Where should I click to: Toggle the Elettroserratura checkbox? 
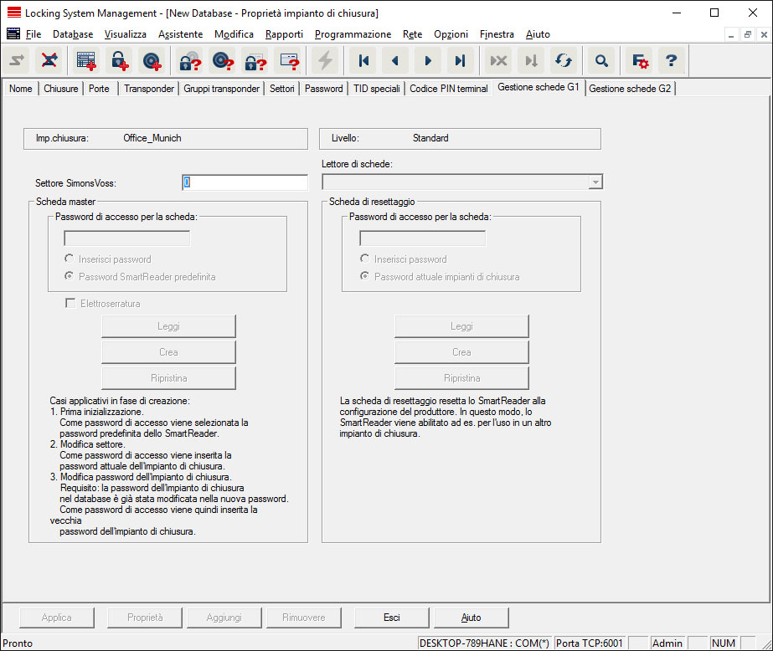(x=70, y=304)
